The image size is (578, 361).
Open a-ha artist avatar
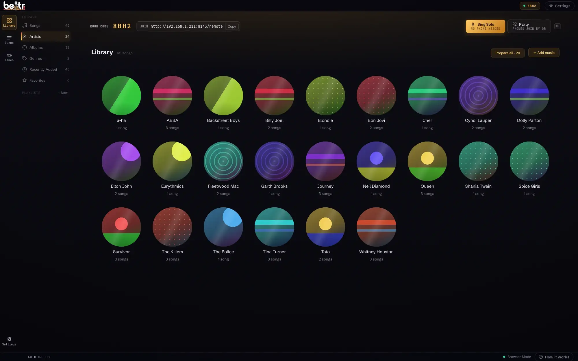pyautogui.click(x=121, y=96)
